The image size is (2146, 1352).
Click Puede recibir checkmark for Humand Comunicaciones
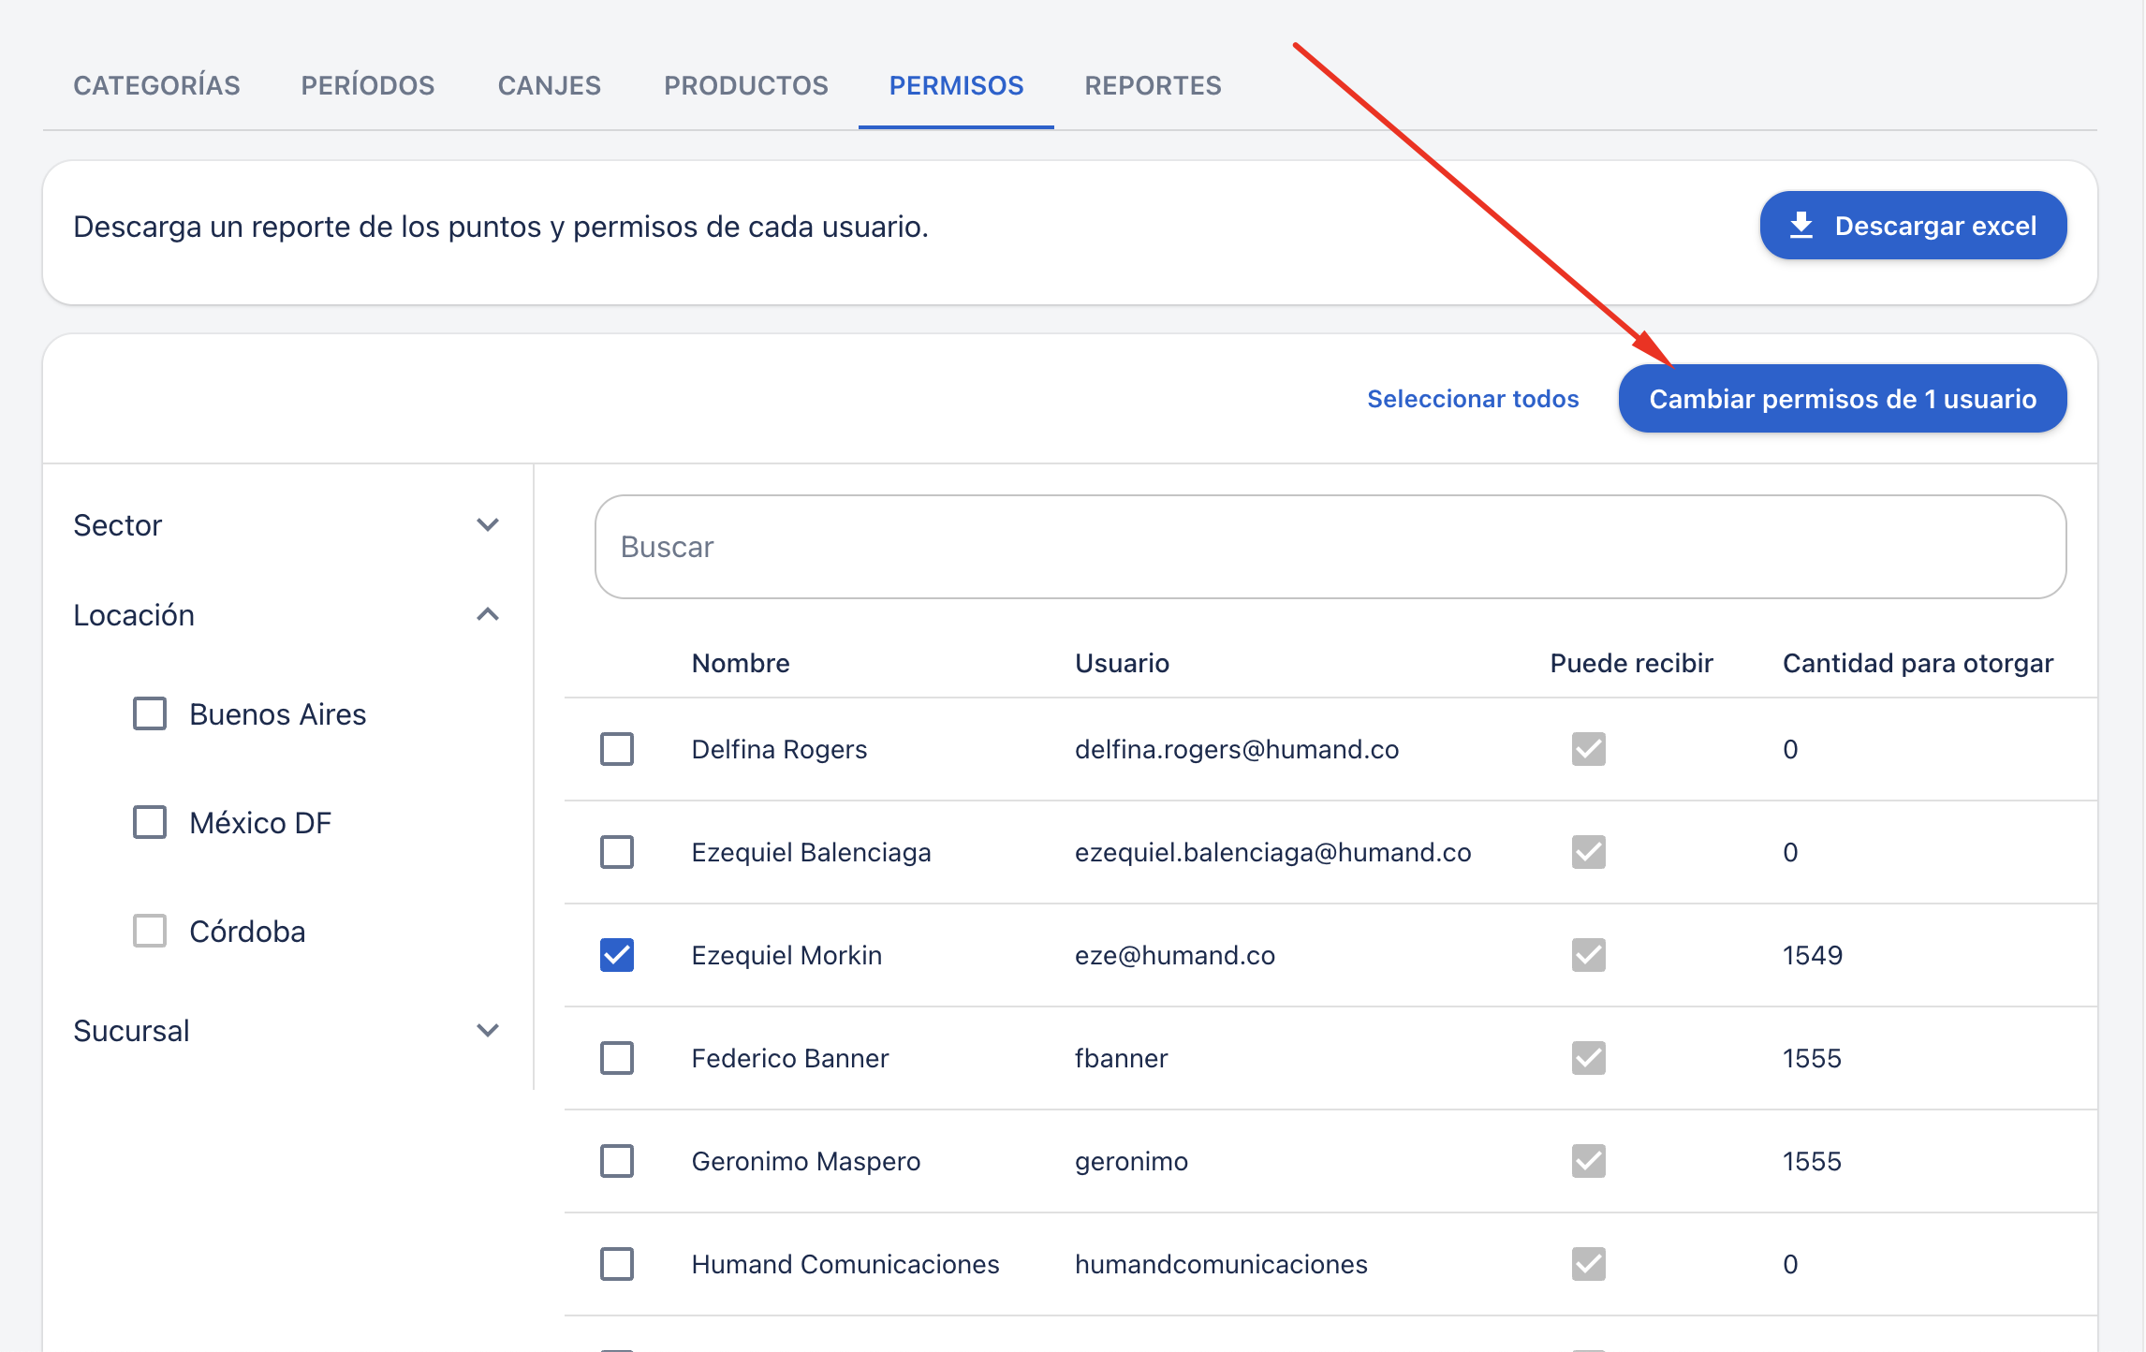point(1589,1264)
